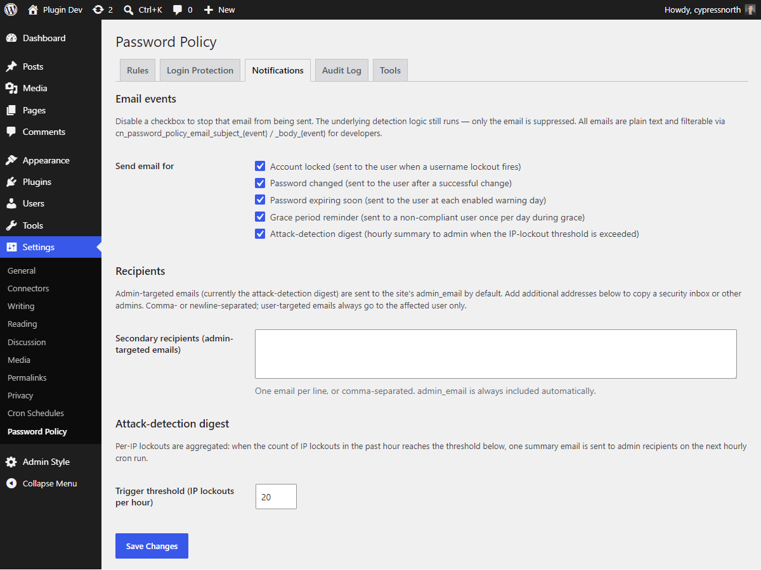Screen dimensions: 761x570
Task: Click the user avatar in the admin bar
Action: pos(750,9)
